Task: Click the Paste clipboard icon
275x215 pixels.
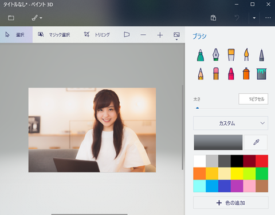Action: pos(213,18)
